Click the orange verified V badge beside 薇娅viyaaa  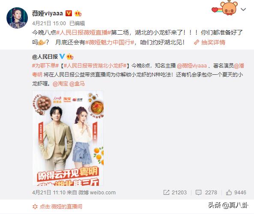click(69, 13)
